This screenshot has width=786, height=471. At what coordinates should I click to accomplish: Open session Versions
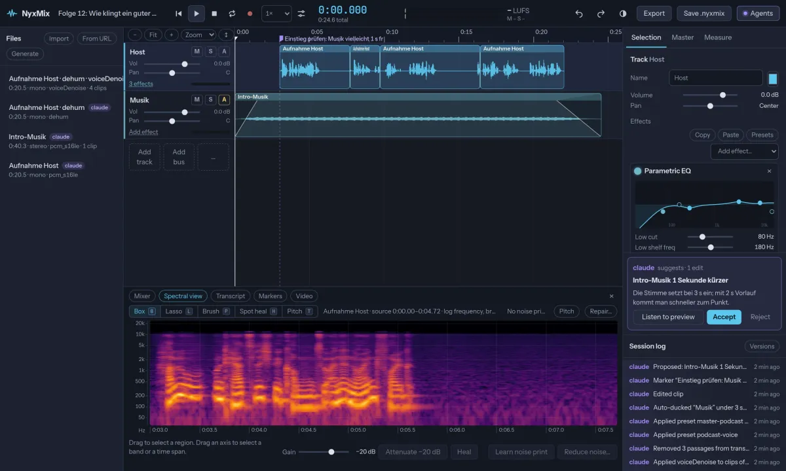762,346
